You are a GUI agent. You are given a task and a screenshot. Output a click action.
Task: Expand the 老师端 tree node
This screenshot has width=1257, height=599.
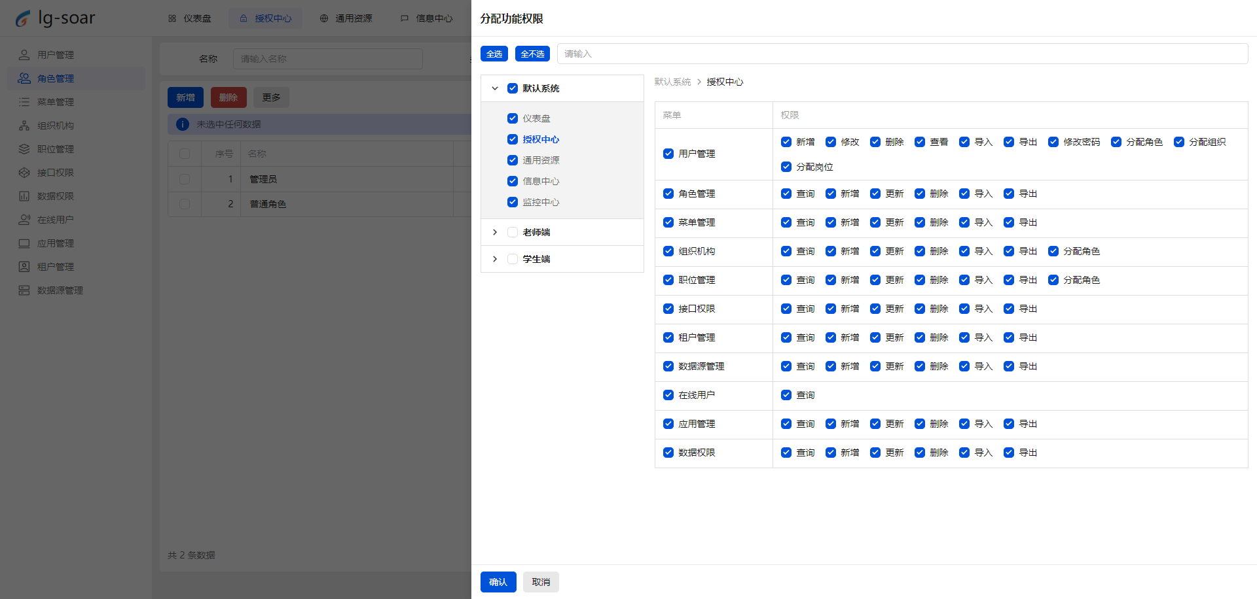[x=495, y=232]
